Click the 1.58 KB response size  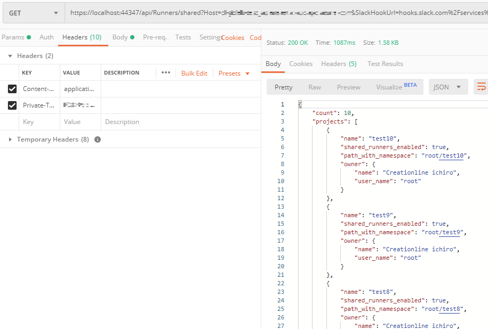(x=388, y=43)
